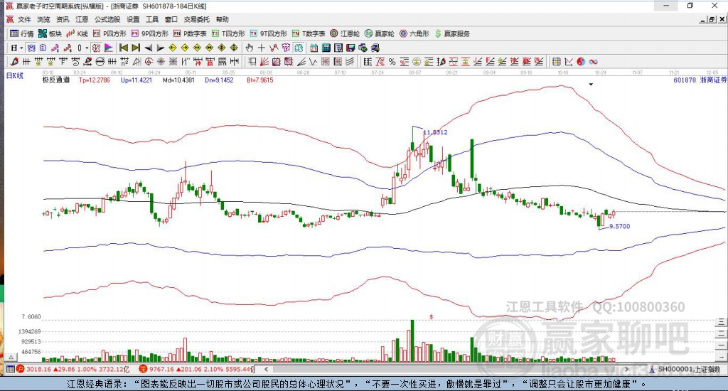Open the 交易委托 menu
Viewport: 728px width, 391px height.
click(x=197, y=19)
